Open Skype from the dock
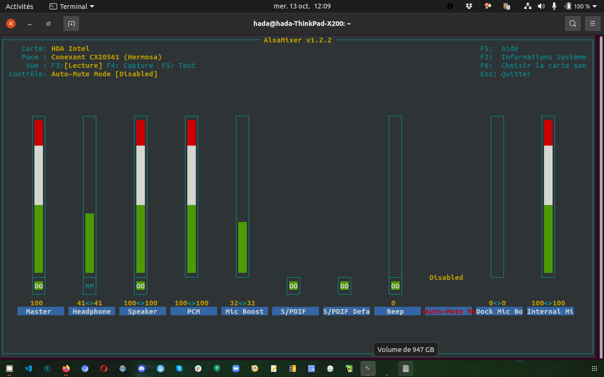 coord(179,369)
